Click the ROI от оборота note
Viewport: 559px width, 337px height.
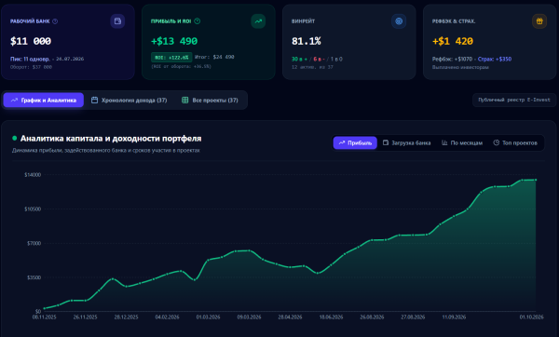tap(181, 67)
